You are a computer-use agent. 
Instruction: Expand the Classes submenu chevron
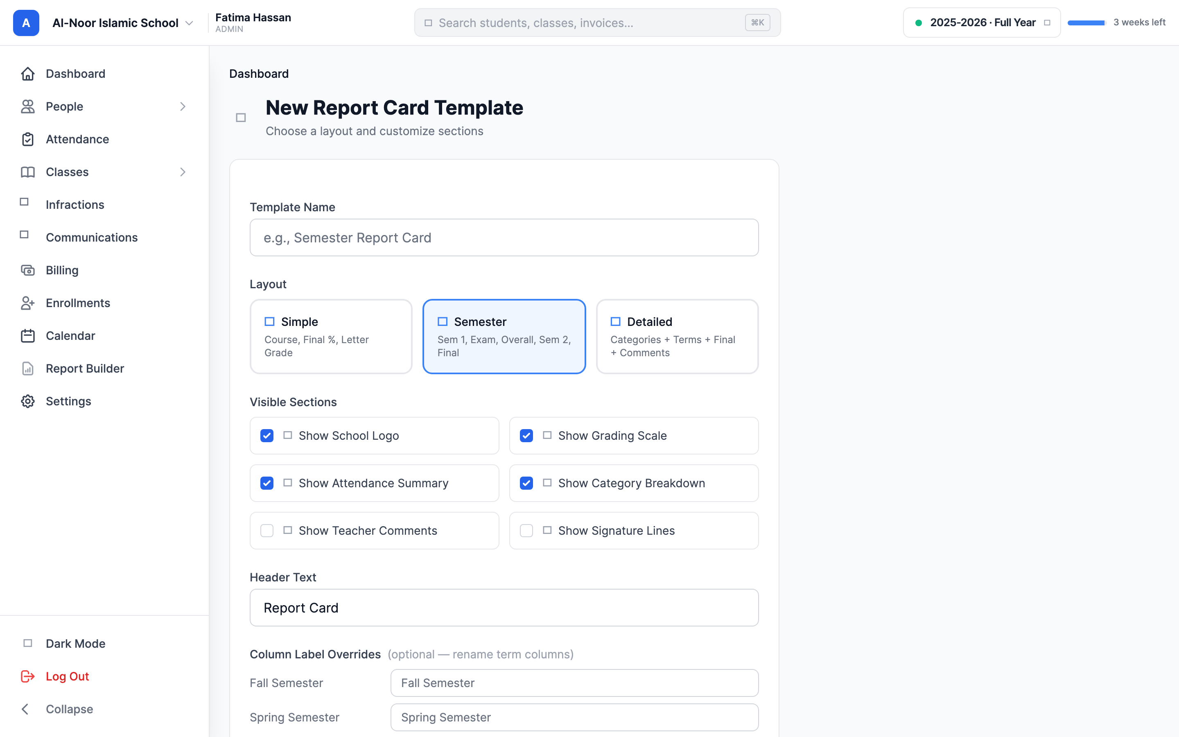click(x=183, y=172)
